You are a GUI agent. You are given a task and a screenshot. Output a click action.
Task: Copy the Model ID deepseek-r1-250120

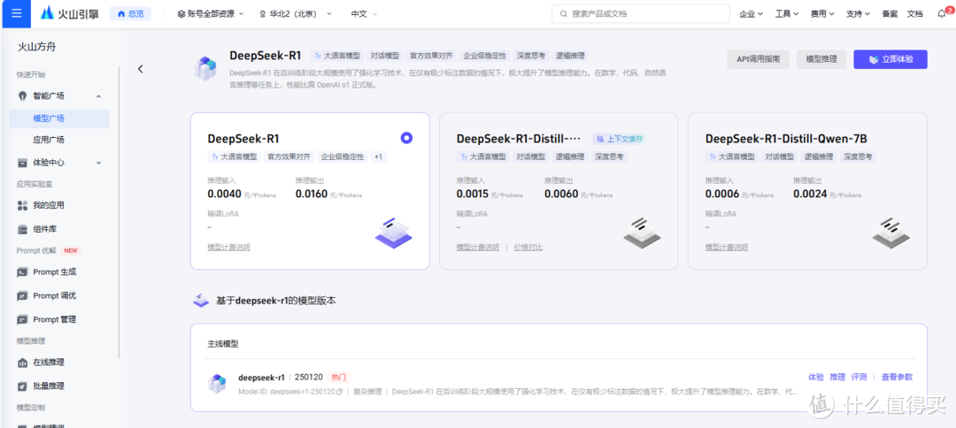pos(340,392)
